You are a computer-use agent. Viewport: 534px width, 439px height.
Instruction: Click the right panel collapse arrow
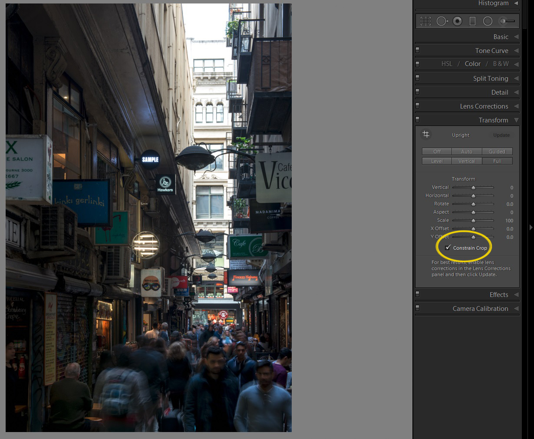tap(531, 227)
